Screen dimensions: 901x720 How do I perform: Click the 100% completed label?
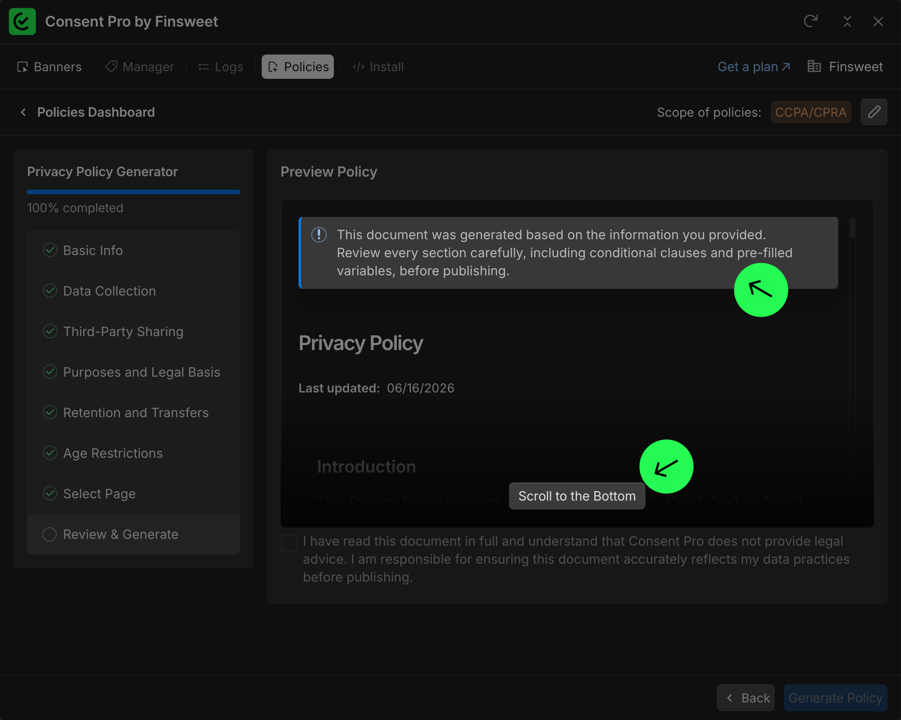(75, 208)
